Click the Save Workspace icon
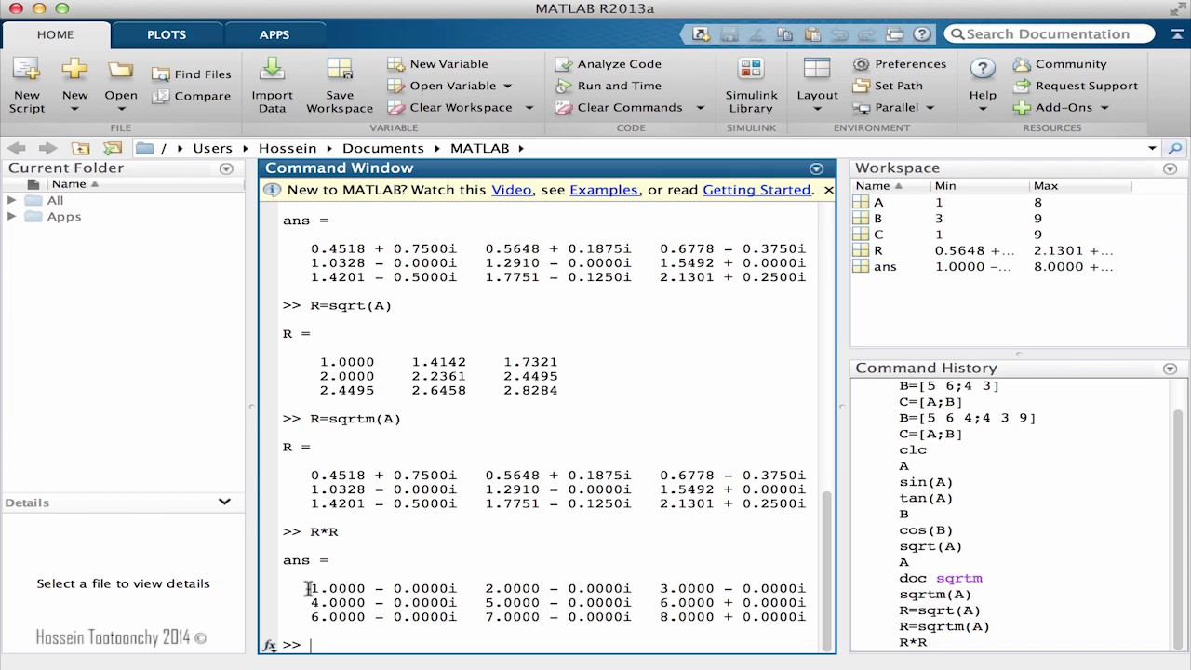This screenshot has width=1191, height=670. pyautogui.click(x=340, y=70)
